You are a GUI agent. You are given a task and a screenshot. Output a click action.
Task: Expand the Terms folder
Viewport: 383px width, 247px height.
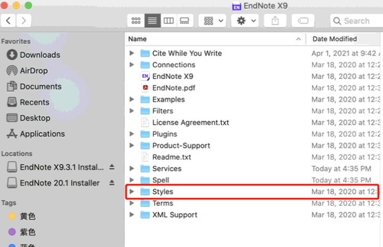[x=132, y=203]
